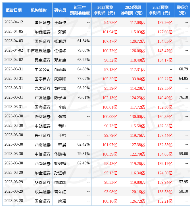Image resolution: width=190 pixels, height=208 pixels.
Task: Click the 机构简称 column header
Action: pos(39,10)
